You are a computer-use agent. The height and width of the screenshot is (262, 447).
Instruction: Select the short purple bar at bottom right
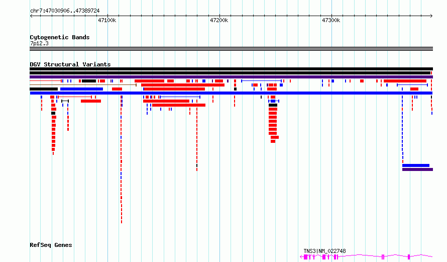418,169
